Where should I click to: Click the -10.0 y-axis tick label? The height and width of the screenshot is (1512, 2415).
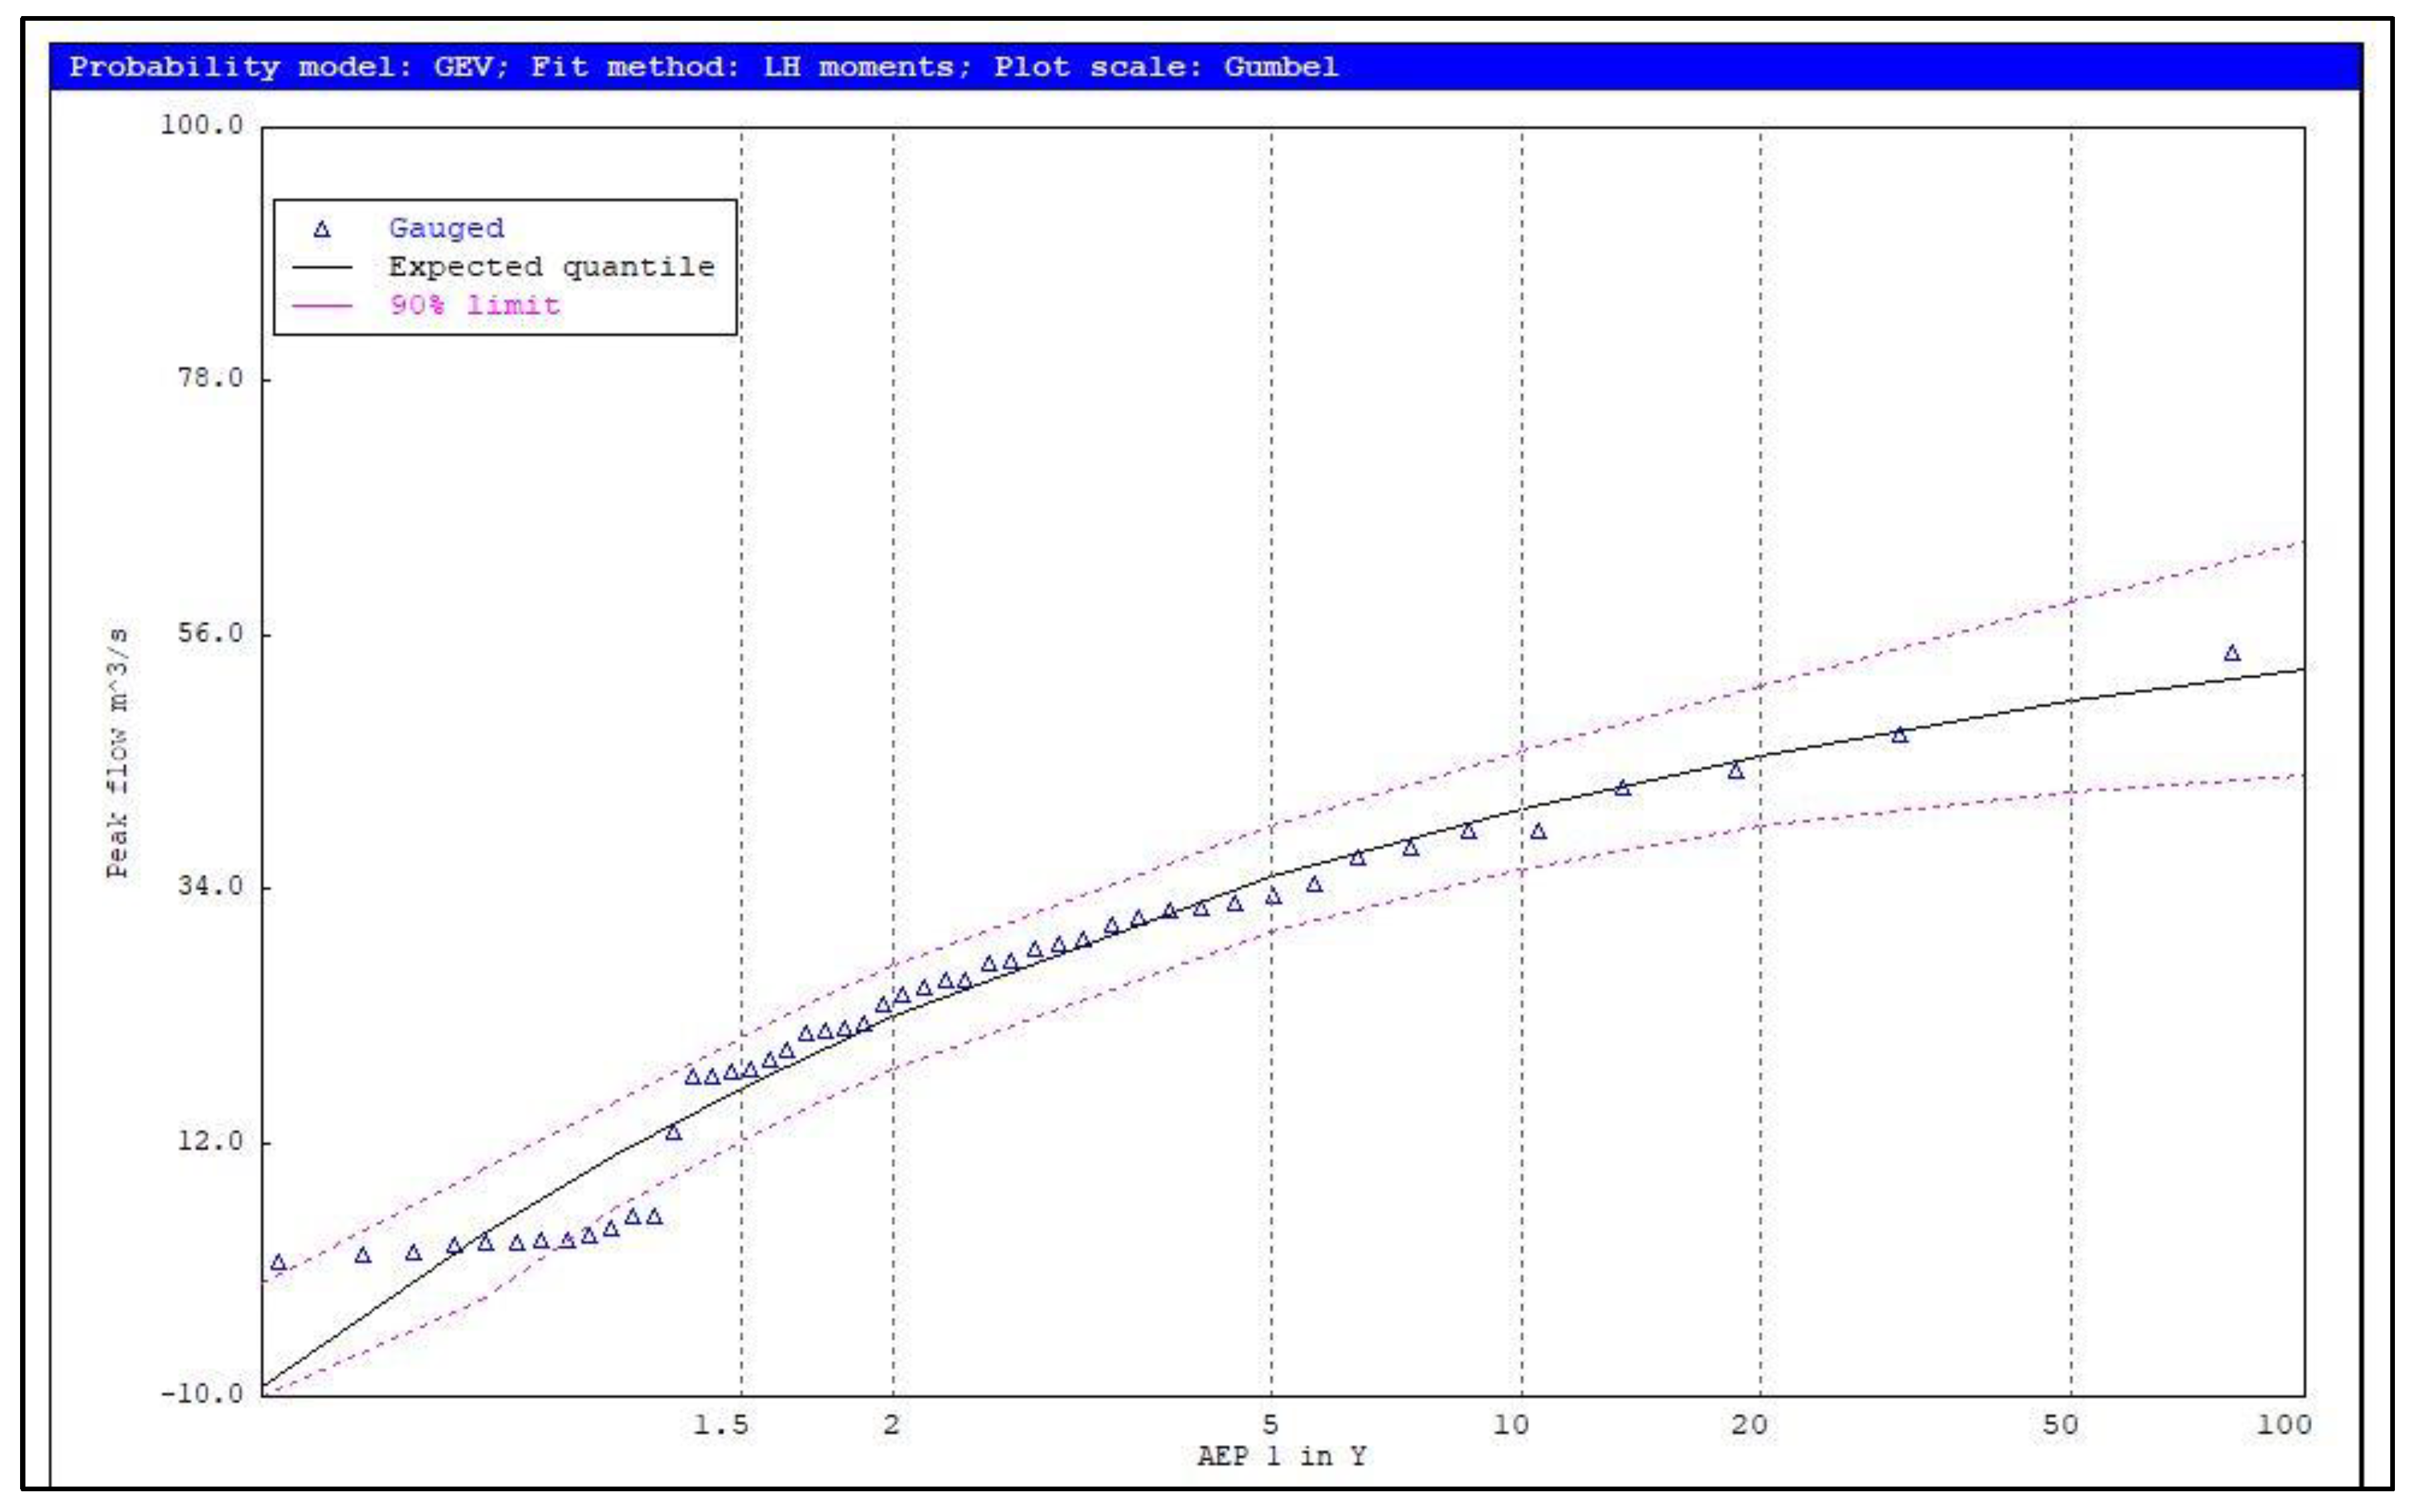point(202,1393)
